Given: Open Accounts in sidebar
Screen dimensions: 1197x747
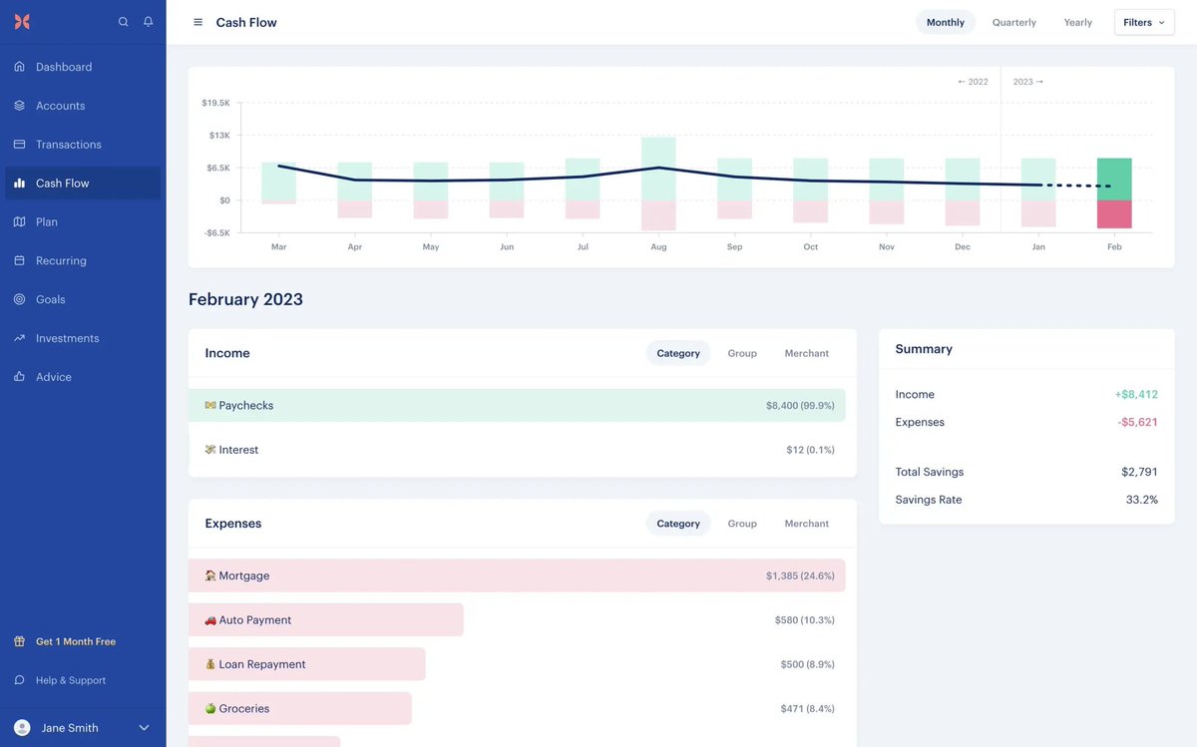Looking at the screenshot, I should point(83,106).
